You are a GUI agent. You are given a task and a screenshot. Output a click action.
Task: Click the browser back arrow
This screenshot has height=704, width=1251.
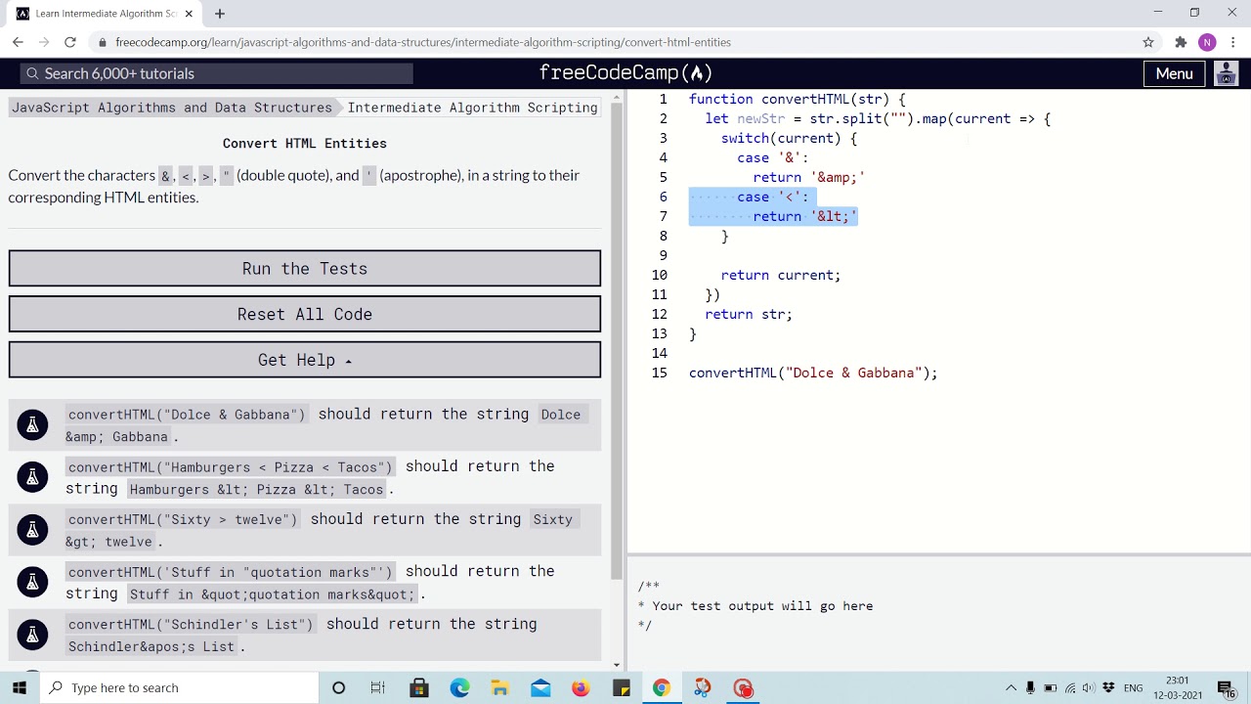pyautogui.click(x=18, y=42)
